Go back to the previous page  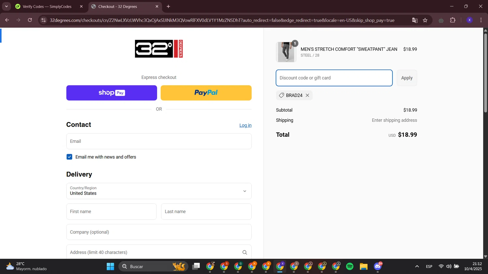(7, 20)
